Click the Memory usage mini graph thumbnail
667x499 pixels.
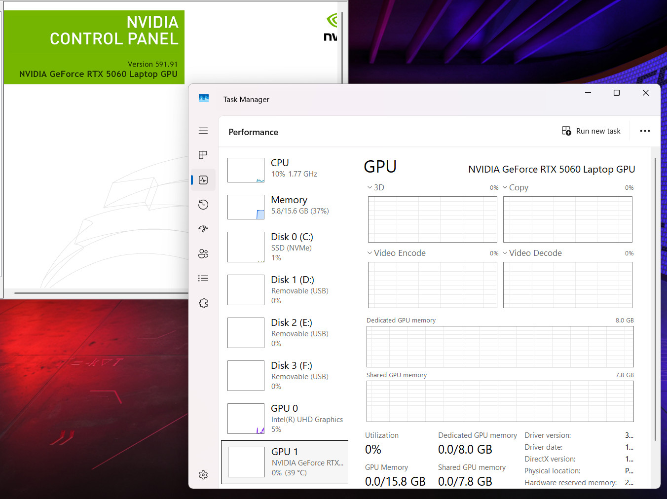tap(246, 207)
